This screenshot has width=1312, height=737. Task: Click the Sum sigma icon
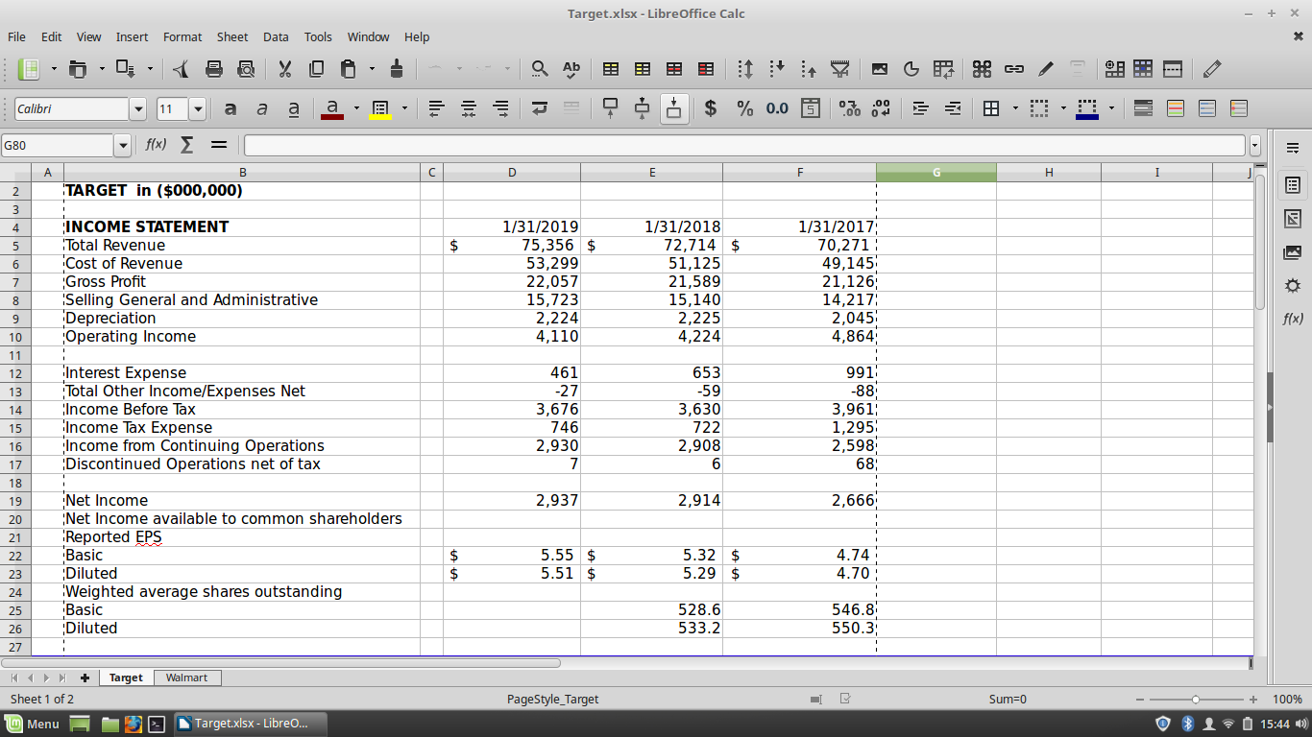pyautogui.click(x=187, y=145)
